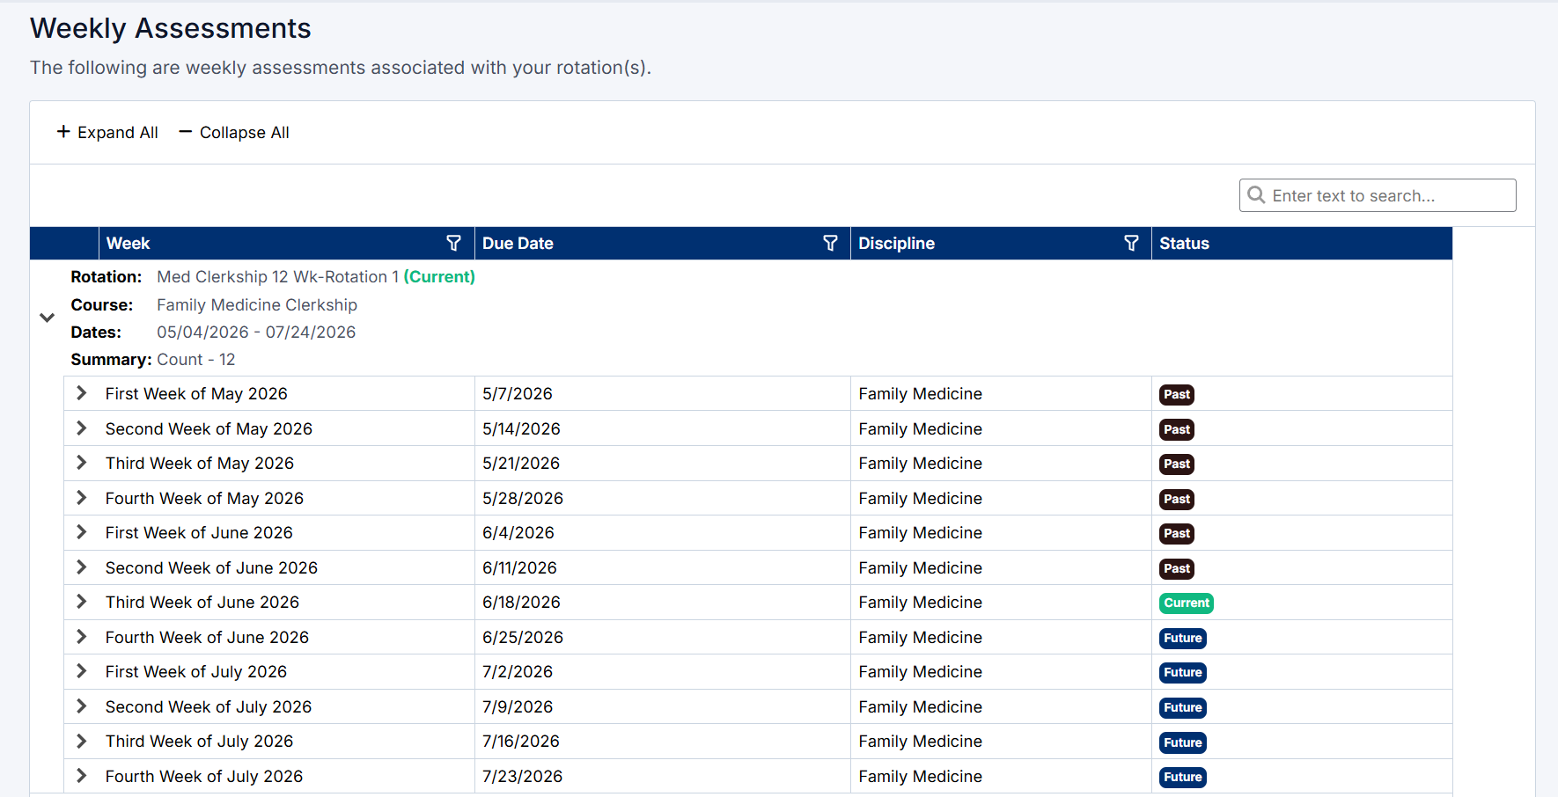Open the Discipline column filter icon
This screenshot has height=797, width=1558.
[x=1131, y=244]
